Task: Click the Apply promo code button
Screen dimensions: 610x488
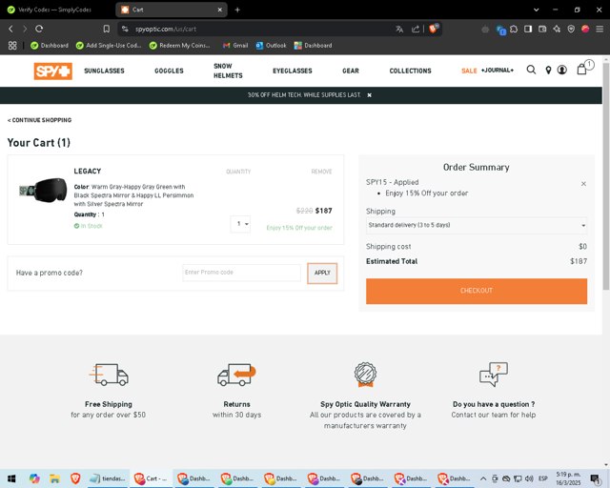Action: (322, 274)
